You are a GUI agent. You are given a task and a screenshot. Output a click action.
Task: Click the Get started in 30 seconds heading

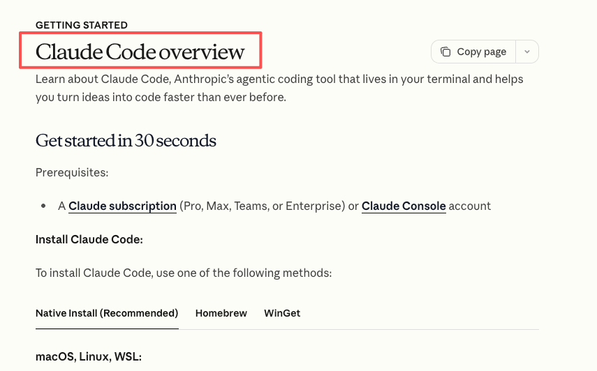coord(126,141)
